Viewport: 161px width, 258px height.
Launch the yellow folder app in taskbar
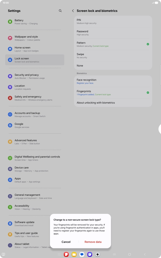[x=74, y=254]
